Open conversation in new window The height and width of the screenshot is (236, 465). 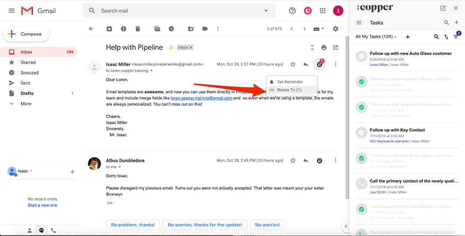tap(335, 48)
